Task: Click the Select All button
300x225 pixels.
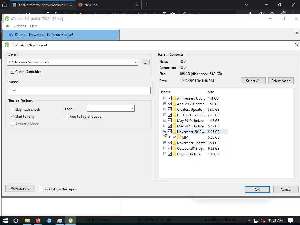Action: pos(253,81)
